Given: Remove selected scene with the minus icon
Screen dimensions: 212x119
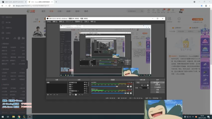Looking at the screenshot, I should (51, 95).
